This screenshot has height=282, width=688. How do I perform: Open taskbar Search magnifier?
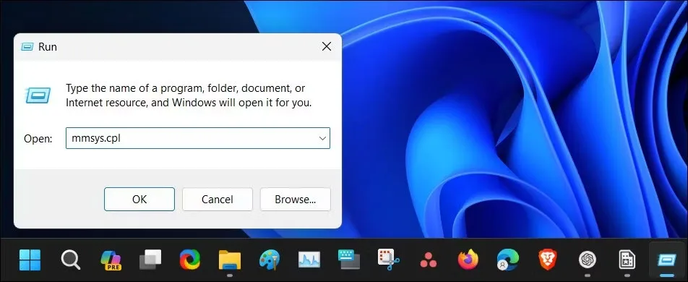click(x=70, y=260)
